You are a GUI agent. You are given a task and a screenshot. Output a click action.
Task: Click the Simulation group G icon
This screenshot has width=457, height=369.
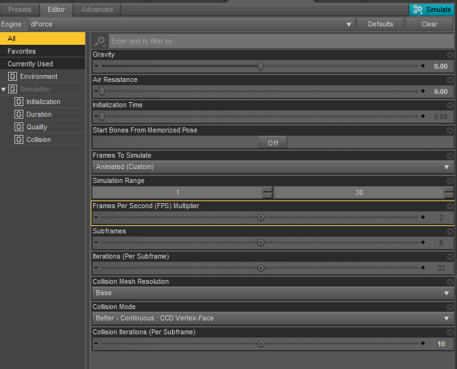click(x=12, y=89)
